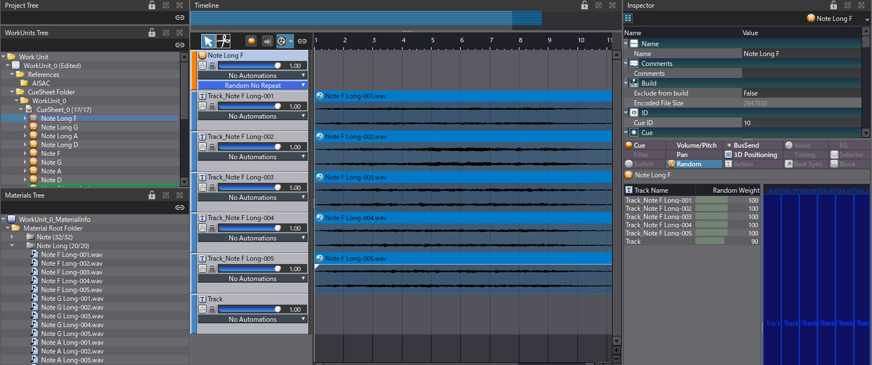Adjust Track_Note F Long-002 volume slider
Image resolution: width=872 pixels, height=365 pixels.
pyautogui.click(x=250, y=147)
